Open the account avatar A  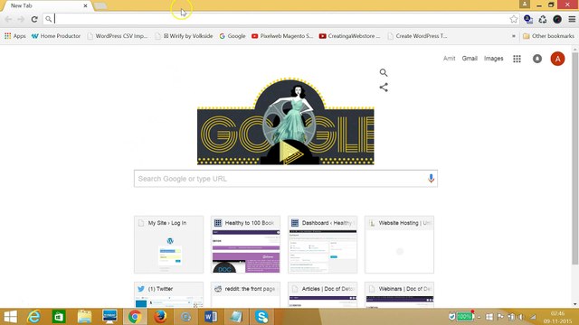coord(557,59)
